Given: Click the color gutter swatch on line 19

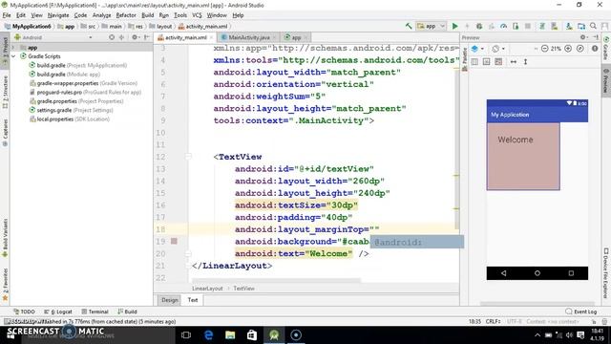Looking at the screenshot, I should [x=174, y=242].
